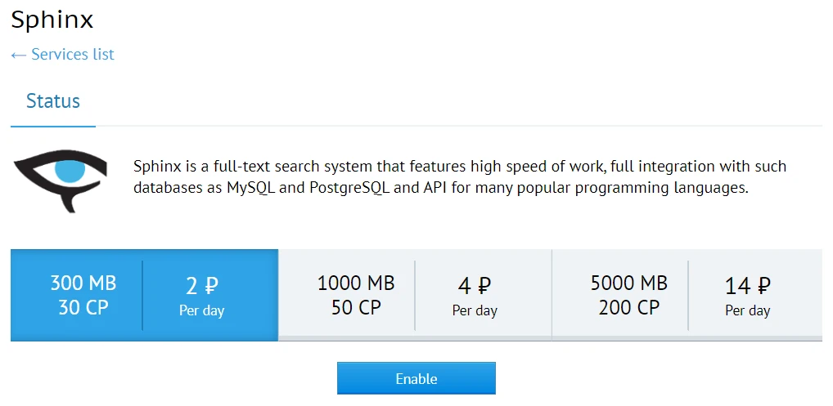Image resolution: width=833 pixels, height=406 pixels.
Task: Click the ruble symbol after 4
Action: point(484,286)
